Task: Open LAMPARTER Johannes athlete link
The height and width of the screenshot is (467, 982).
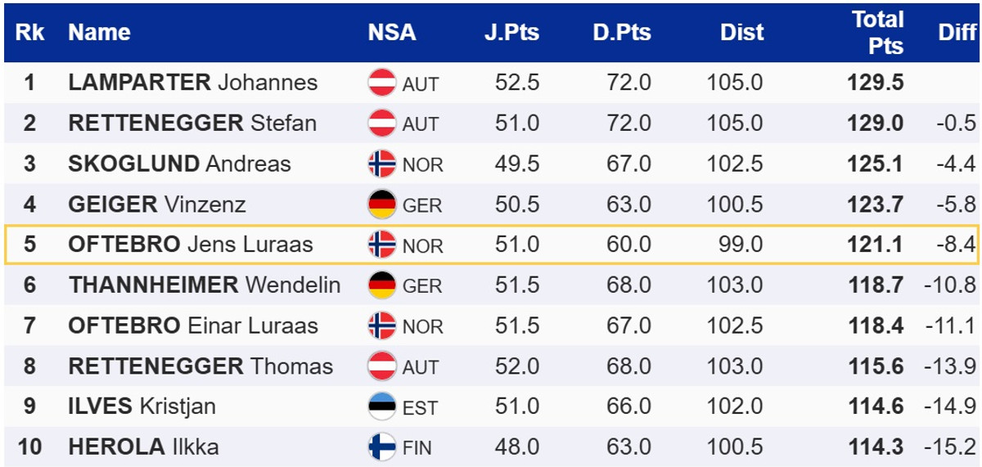Action: (192, 83)
